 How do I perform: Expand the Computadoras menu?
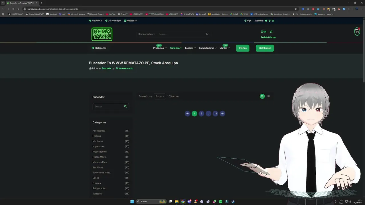click(x=208, y=48)
